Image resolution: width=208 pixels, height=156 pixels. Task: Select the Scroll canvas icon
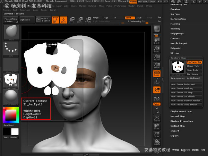157,41
